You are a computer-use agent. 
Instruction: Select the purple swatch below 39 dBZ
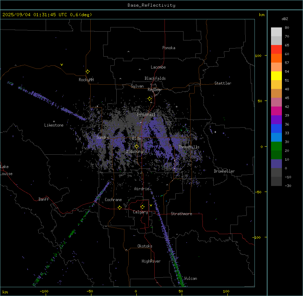point(276,120)
